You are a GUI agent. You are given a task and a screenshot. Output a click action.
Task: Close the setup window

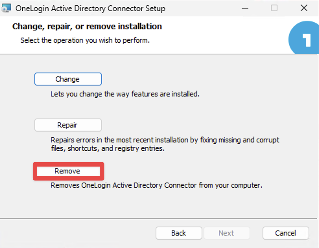(304, 8)
